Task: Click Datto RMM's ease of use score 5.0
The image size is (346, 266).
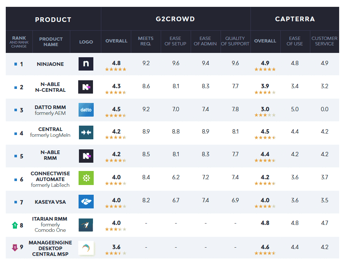Action: [295, 109]
